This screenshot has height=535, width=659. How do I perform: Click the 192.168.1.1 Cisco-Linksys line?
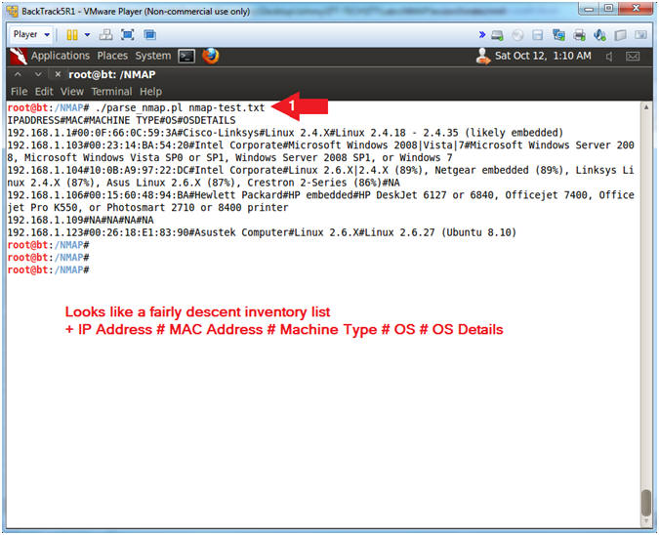point(285,133)
